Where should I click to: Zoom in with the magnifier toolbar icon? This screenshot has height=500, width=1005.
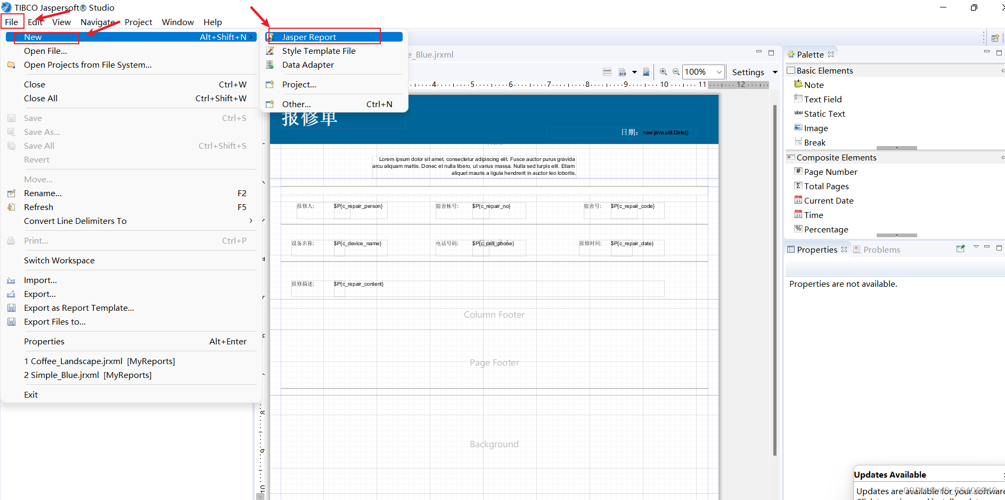[664, 71]
